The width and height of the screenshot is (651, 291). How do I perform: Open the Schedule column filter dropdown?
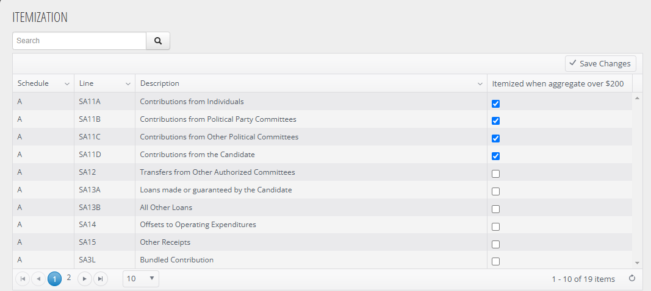click(x=67, y=84)
